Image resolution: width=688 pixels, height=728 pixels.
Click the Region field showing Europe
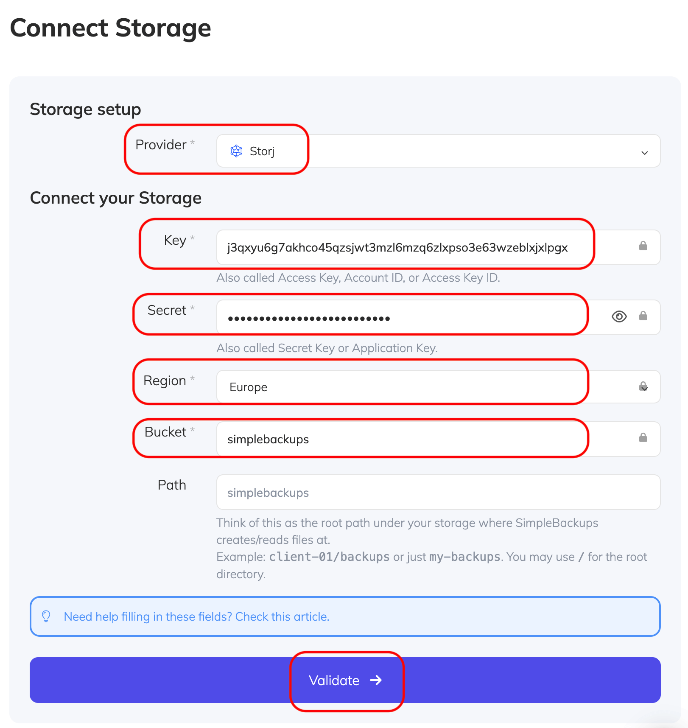[x=400, y=386]
